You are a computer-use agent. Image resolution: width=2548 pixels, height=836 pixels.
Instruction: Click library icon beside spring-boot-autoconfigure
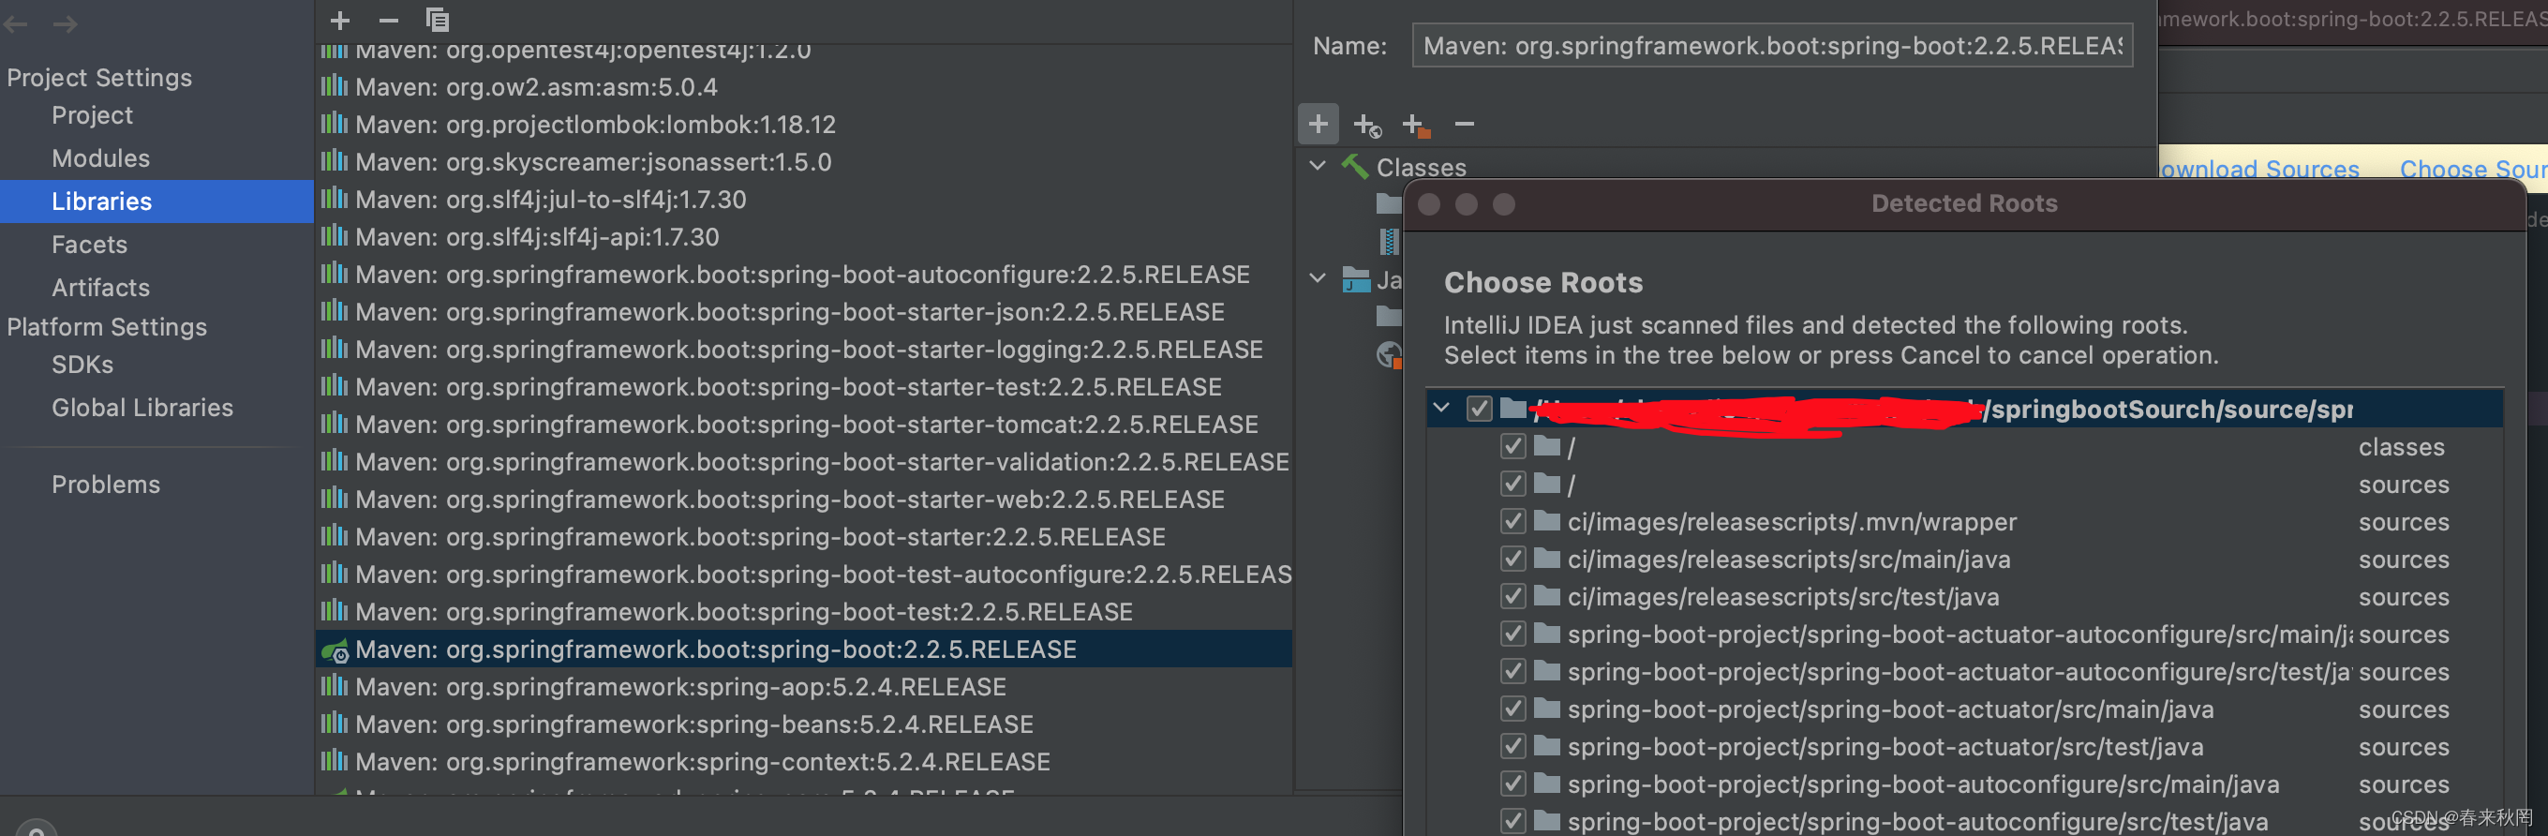tap(335, 274)
